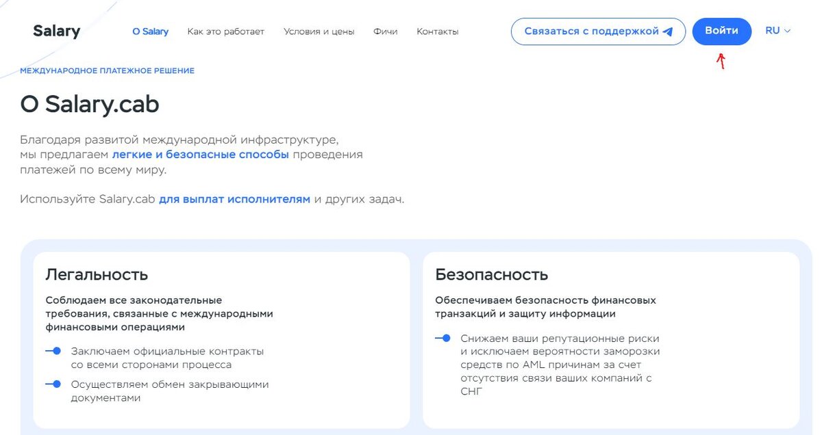This screenshot has width=822, height=435.
Task: Click the "для выплат исполнителям" highlighted text
Action: pyautogui.click(x=235, y=200)
